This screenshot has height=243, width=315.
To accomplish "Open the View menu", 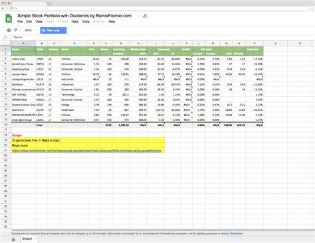I will [x=39, y=22].
